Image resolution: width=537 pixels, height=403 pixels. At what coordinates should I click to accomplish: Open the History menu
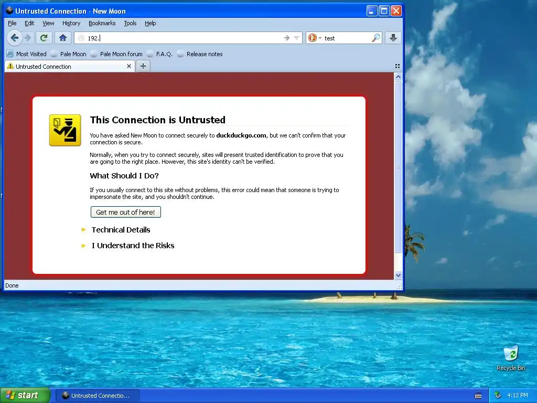[71, 23]
